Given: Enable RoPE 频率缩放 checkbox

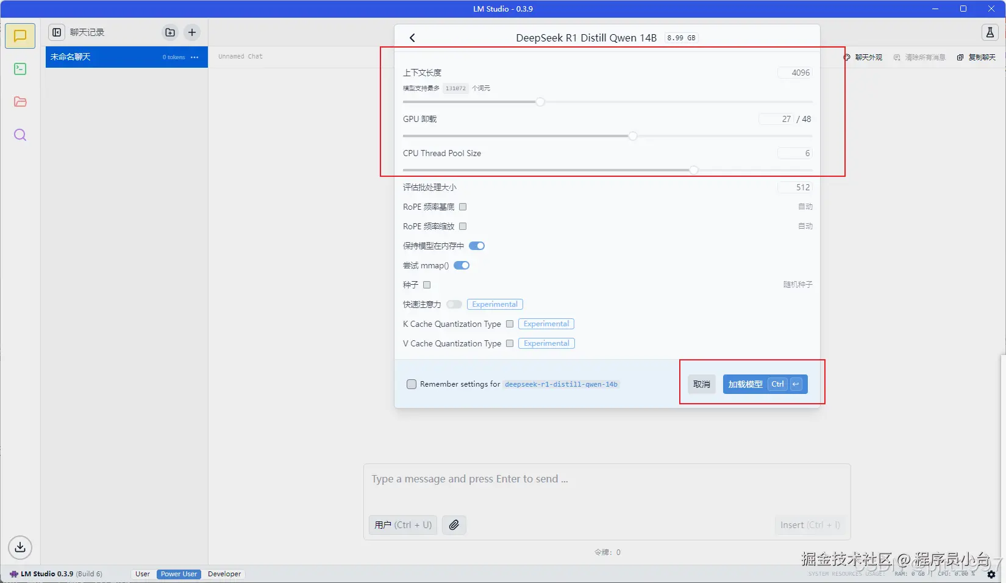Looking at the screenshot, I should [x=463, y=226].
